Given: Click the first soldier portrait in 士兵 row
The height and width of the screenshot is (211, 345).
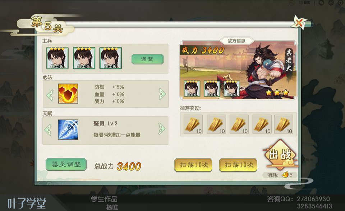Looking at the screenshot, I should pyautogui.click(x=57, y=58).
